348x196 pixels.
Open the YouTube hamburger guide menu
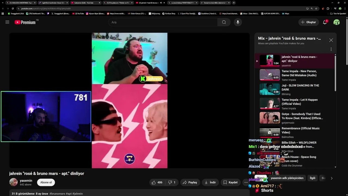point(7,22)
